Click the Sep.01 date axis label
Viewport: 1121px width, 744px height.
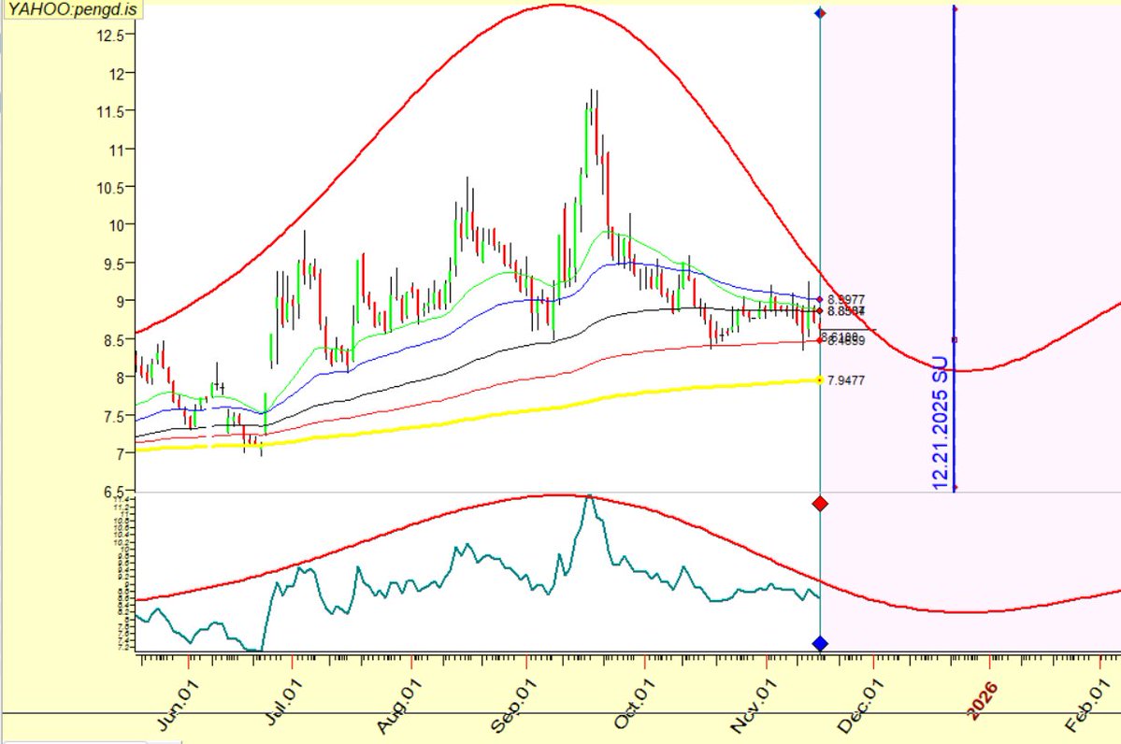[513, 706]
